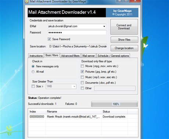The height and width of the screenshot is (139, 169).
Task: Click the Index column header
Action: 37,112
